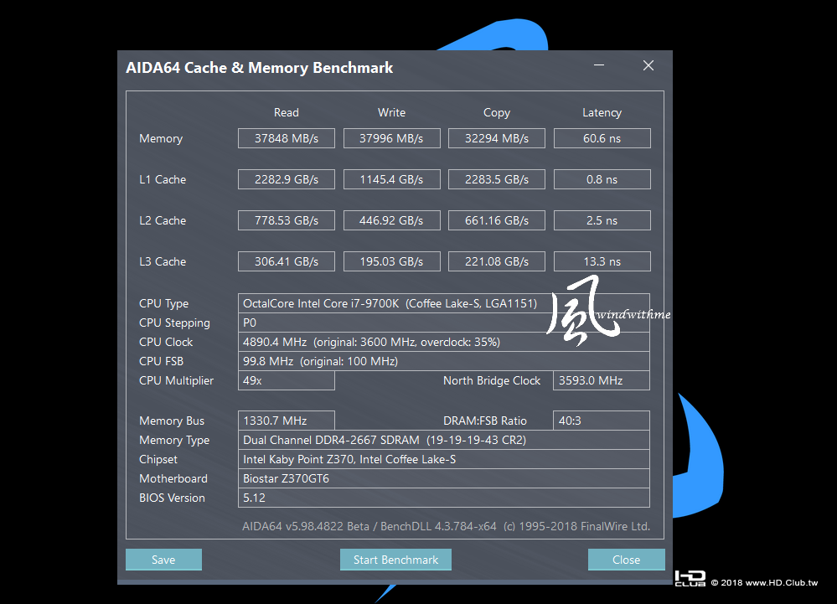The image size is (837, 604).
Task: Click the L3 Cache row label
Action: pyautogui.click(x=163, y=261)
